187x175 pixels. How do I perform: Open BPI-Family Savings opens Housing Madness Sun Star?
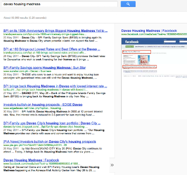pos(44,68)
